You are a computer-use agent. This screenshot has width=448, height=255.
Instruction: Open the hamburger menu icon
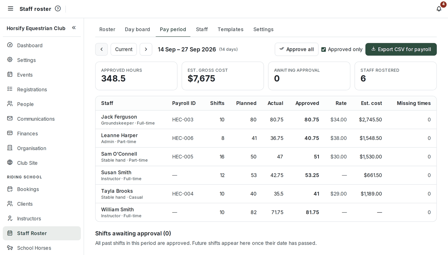click(x=10, y=9)
